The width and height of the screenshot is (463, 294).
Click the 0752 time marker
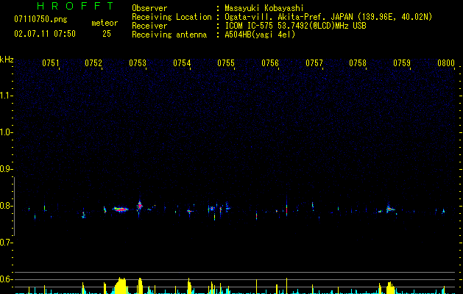pos(93,63)
